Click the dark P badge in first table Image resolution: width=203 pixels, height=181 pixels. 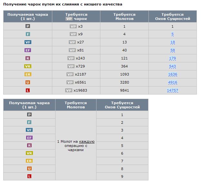(x=28, y=26)
